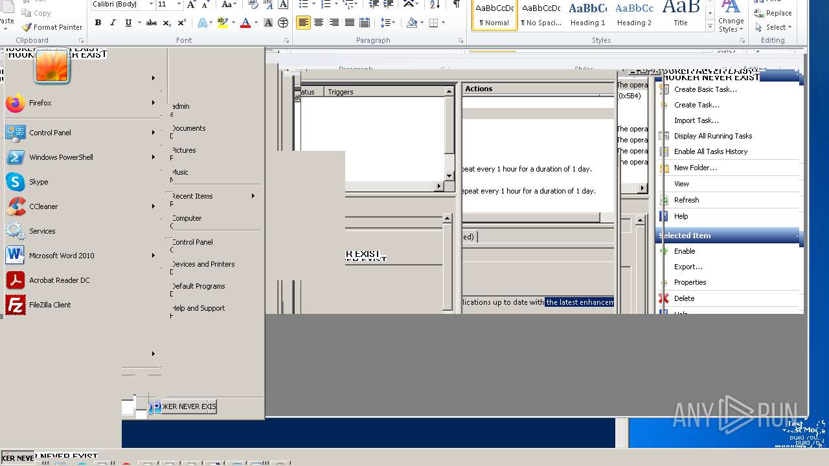
Task: Apply Align Text Right
Action: 334,23
